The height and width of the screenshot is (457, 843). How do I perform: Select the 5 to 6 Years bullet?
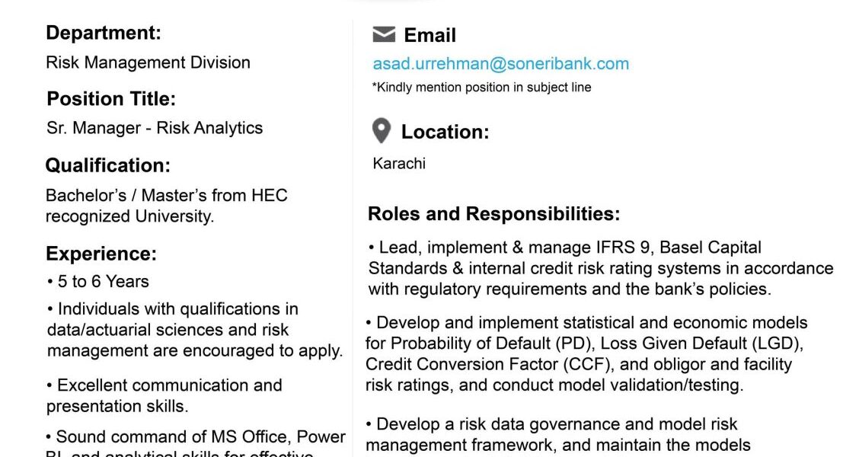click(97, 282)
